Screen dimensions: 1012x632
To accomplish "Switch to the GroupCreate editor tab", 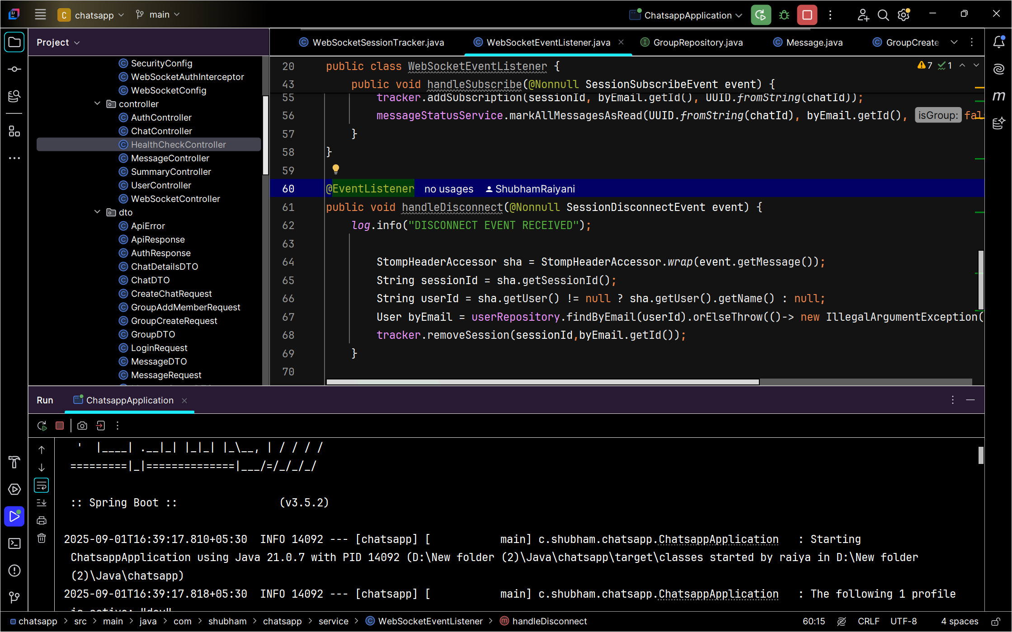I will pos(906,42).
